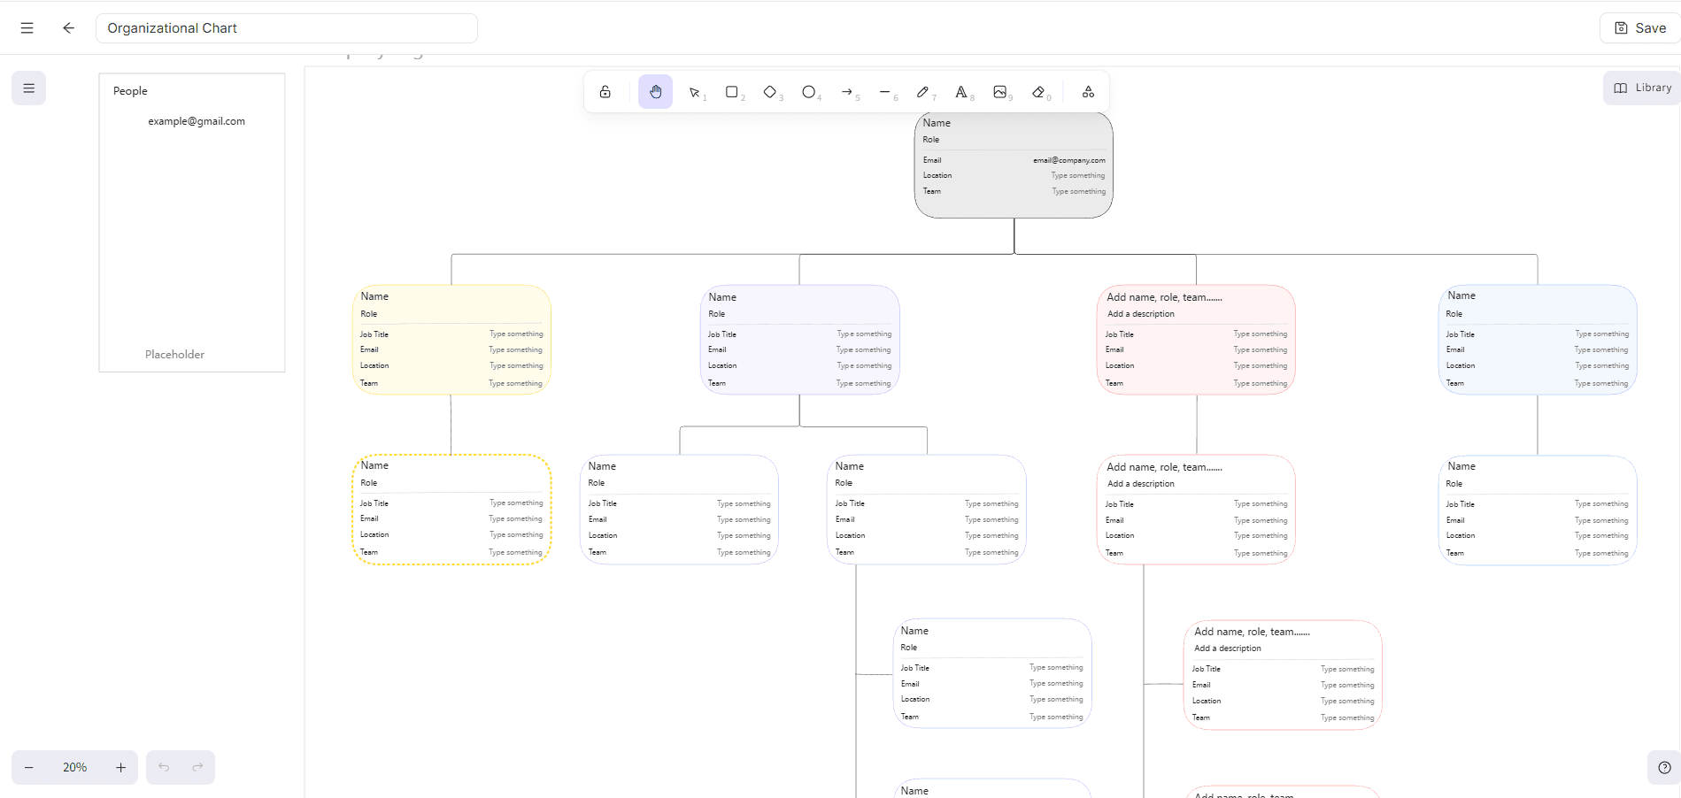Image resolution: width=1681 pixels, height=798 pixels.
Task: Go back using the left arrow
Action: pos(68,28)
